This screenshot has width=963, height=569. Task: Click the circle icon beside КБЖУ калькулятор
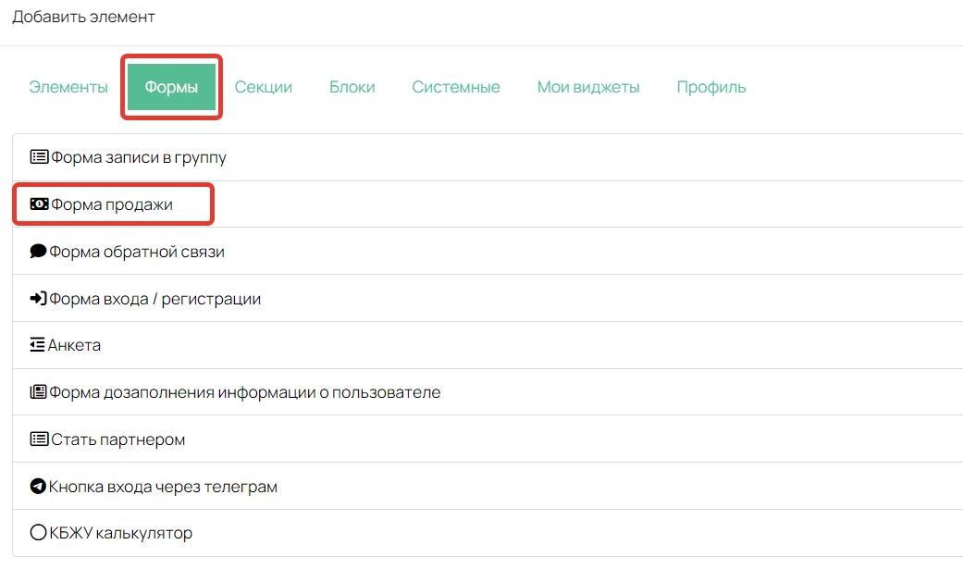38,532
